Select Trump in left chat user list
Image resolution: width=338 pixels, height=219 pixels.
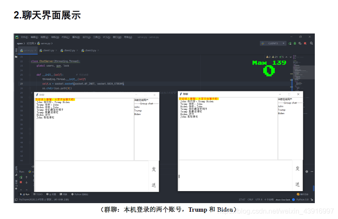138,111
